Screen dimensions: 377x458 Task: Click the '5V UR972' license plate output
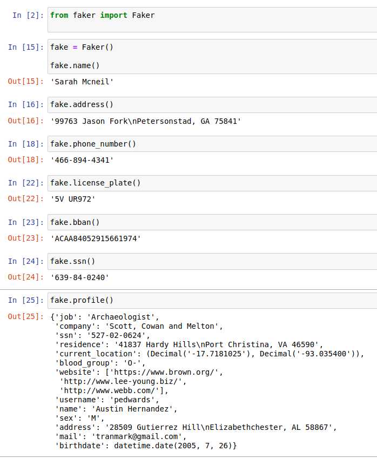pos(73,200)
